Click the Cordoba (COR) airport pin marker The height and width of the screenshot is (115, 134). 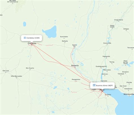31,43
